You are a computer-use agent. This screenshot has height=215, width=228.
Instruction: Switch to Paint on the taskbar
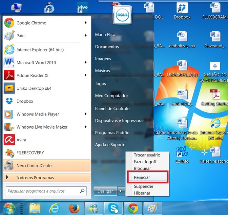pos(153,208)
